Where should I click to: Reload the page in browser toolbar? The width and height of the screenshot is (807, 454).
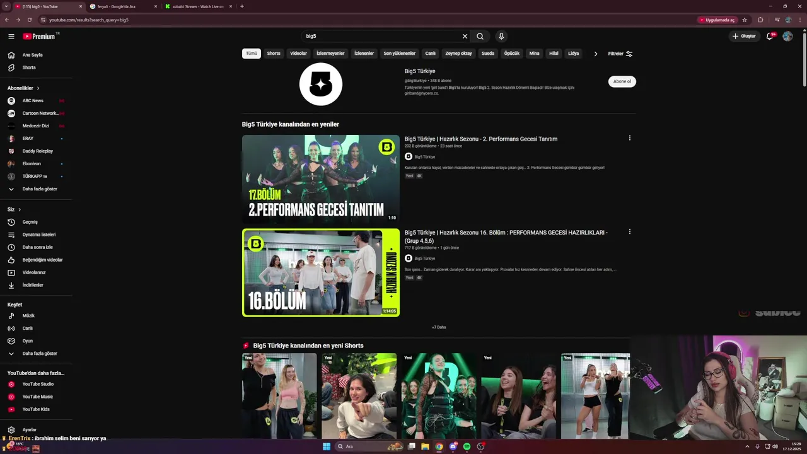point(29,20)
